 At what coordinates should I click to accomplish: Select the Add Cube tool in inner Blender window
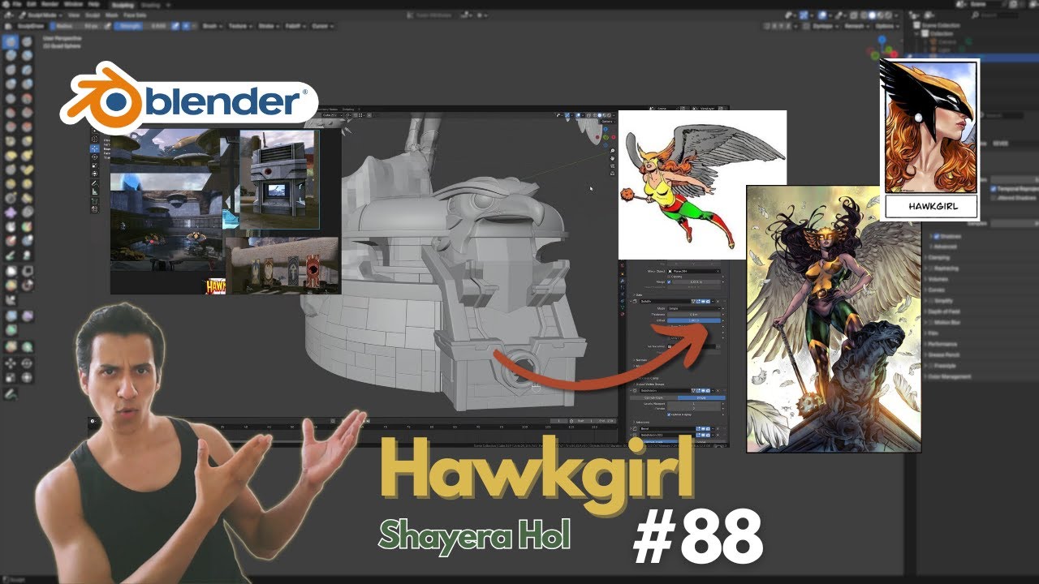pos(95,201)
